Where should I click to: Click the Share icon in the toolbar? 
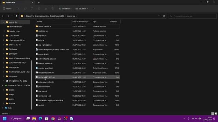pos(46,9)
